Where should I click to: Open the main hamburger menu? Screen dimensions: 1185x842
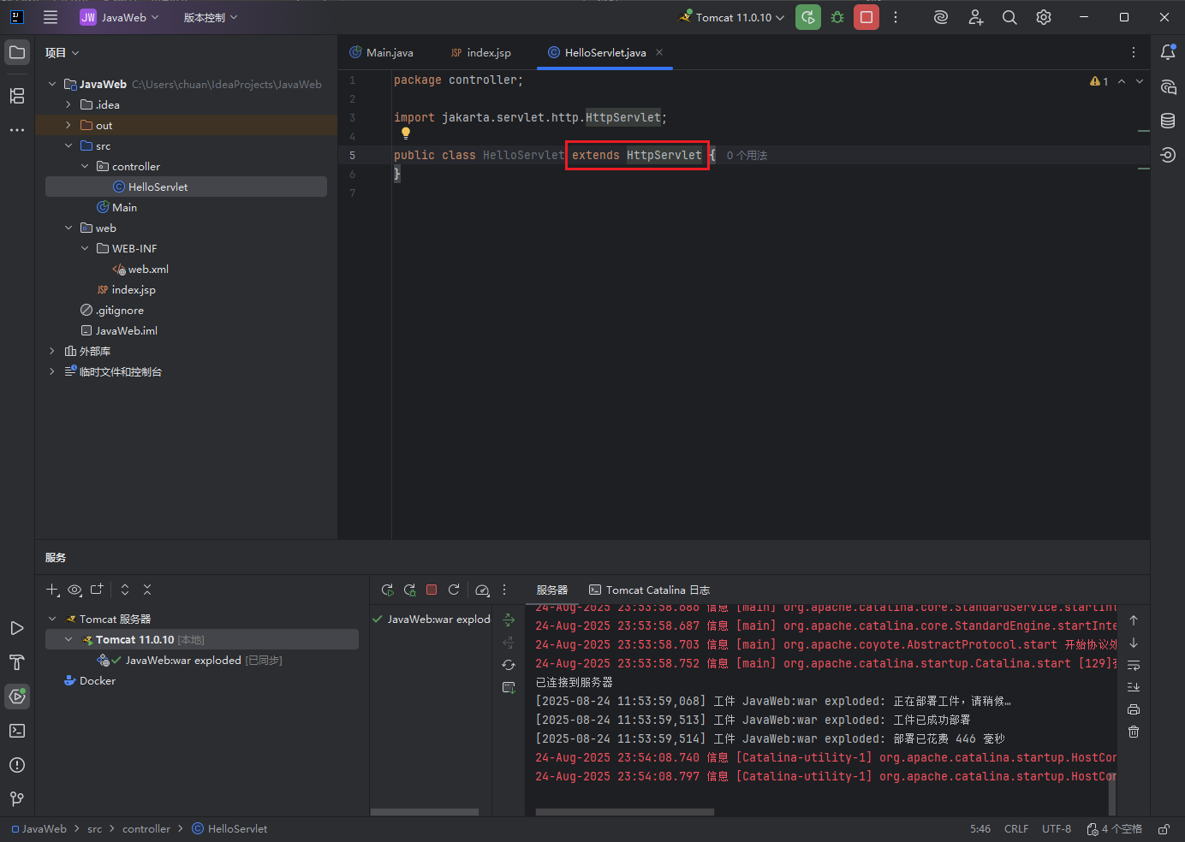pos(51,17)
